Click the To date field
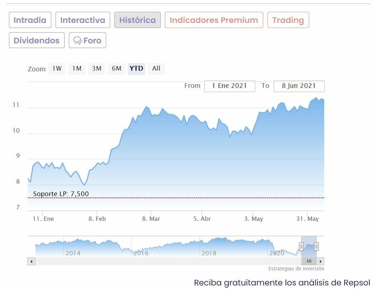Viewport: 373px width, 289px height. pos(299,86)
